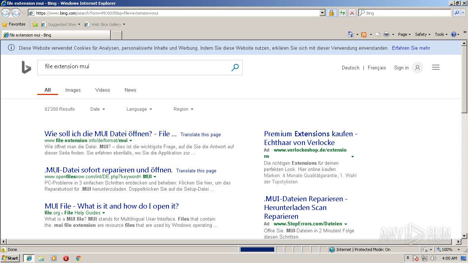
Task: Open '.MUI-Dateien Reparieren' ad link
Action: coord(306,207)
